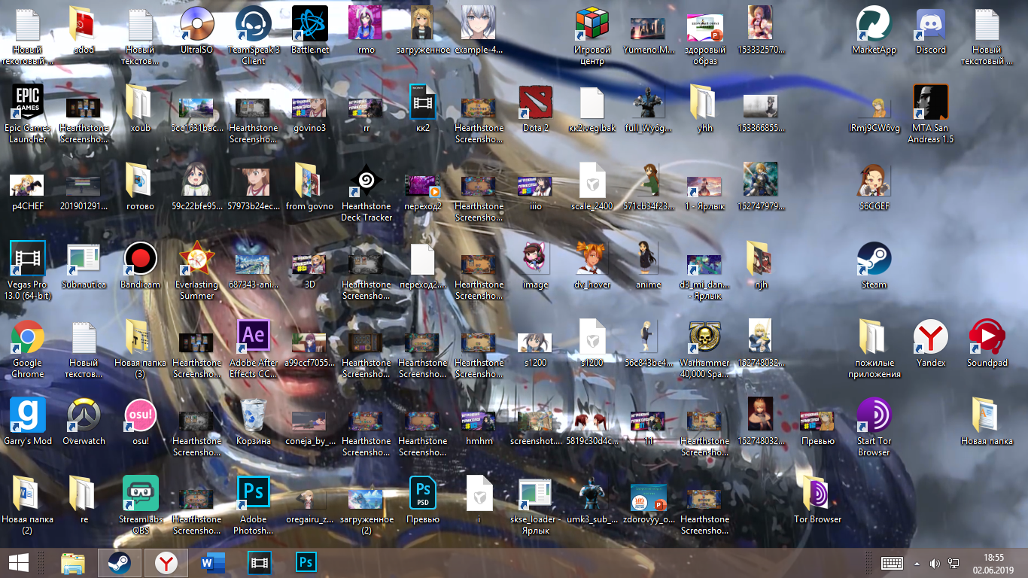Open Battle.net desktop icon
The image size is (1028, 578).
tap(310, 25)
